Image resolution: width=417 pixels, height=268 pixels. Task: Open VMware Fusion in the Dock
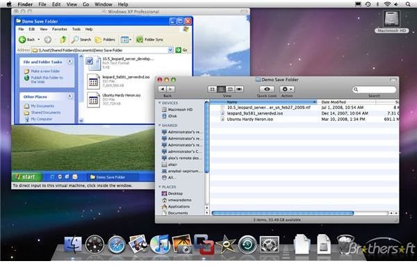(204, 244)
